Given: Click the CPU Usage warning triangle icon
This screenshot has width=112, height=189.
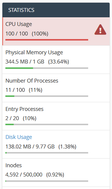Looking at the screenshot, I should [100, 30].
